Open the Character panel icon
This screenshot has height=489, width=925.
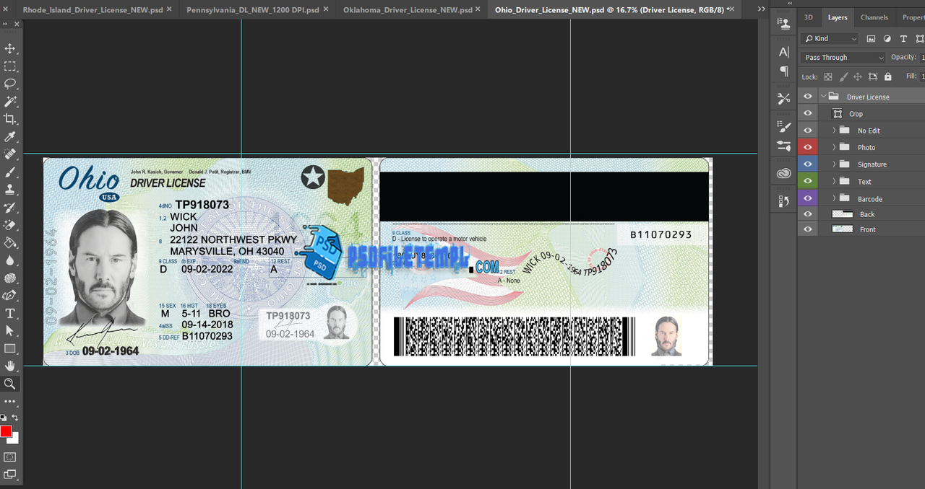[x=784, y=52]
